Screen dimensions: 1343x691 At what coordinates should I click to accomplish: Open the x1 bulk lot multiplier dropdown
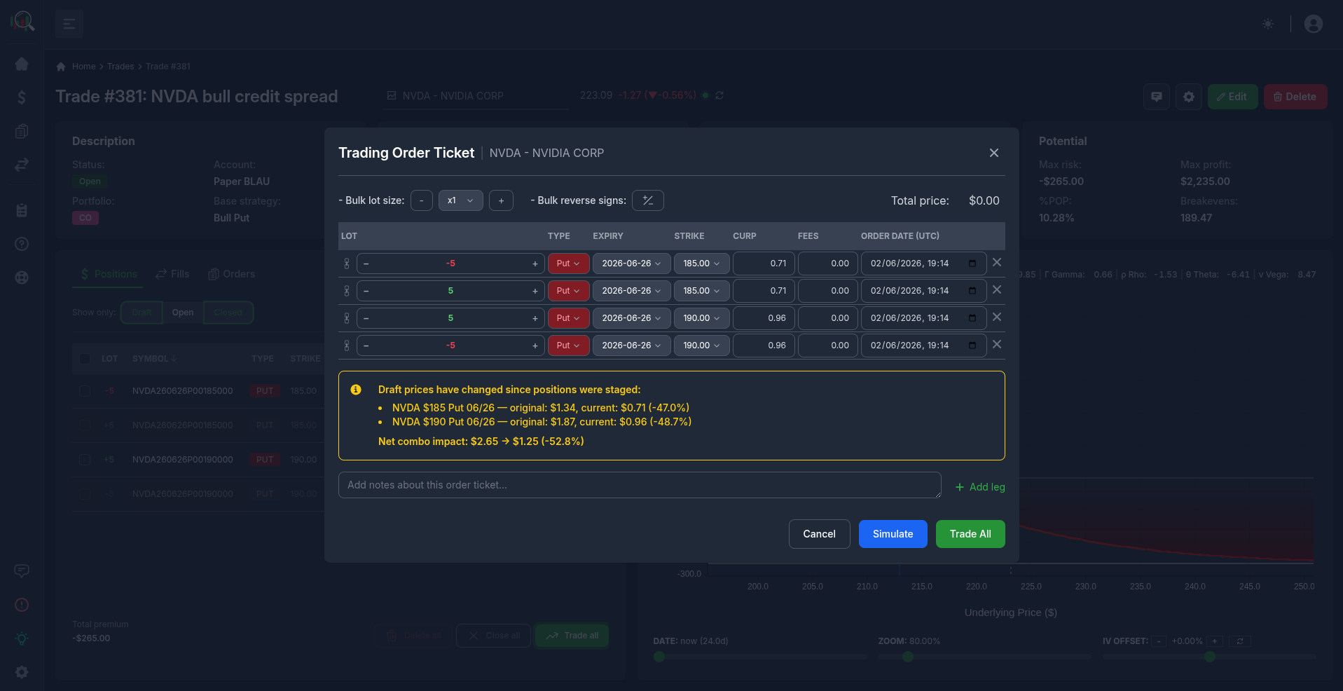point(461,200)
